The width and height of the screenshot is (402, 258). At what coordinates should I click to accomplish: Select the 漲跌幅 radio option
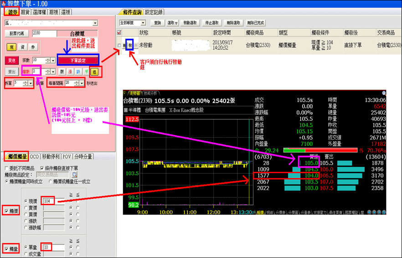tap(26, 227)
